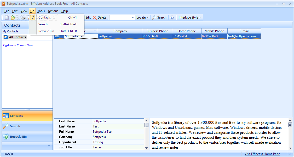The width and height of the screenshot is (294, 157).
Task: Switch to Recycle Bin navigation pane button
Action: (x=27, y=137)
